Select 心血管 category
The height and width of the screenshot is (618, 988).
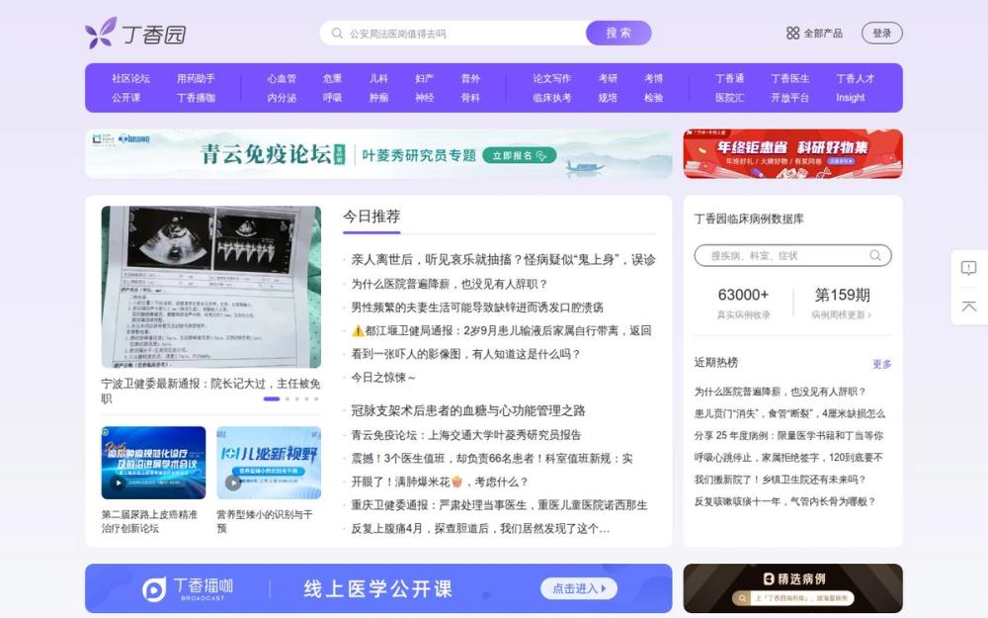[281, 78]
